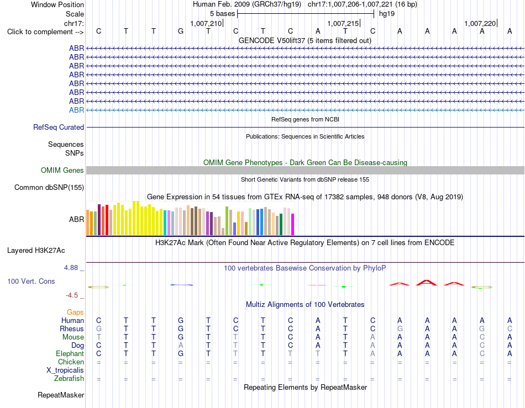Click the 100 Vert. Cons label

(31, 281)
